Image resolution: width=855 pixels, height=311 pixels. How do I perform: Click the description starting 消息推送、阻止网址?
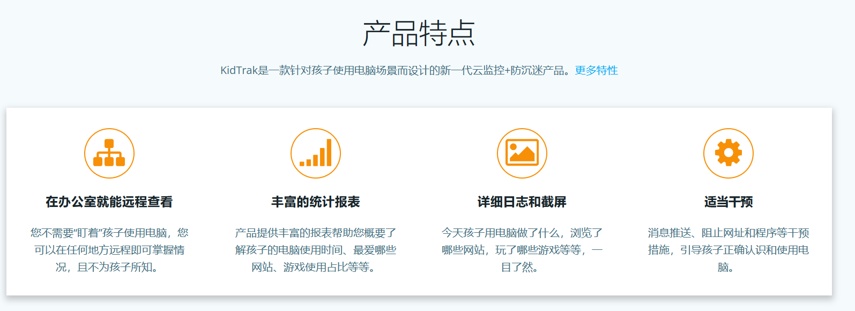pyautogui.click(x=728, y=250)
